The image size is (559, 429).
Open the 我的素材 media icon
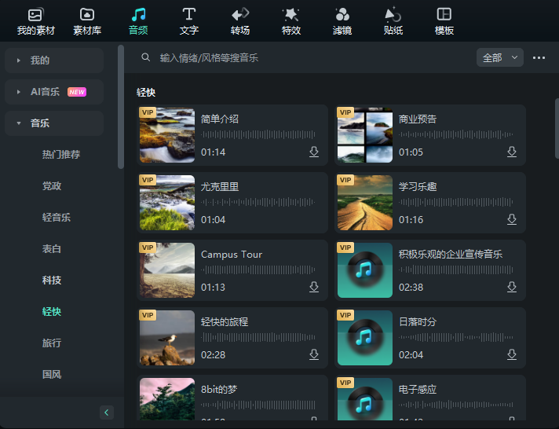(x=35, y=15)
